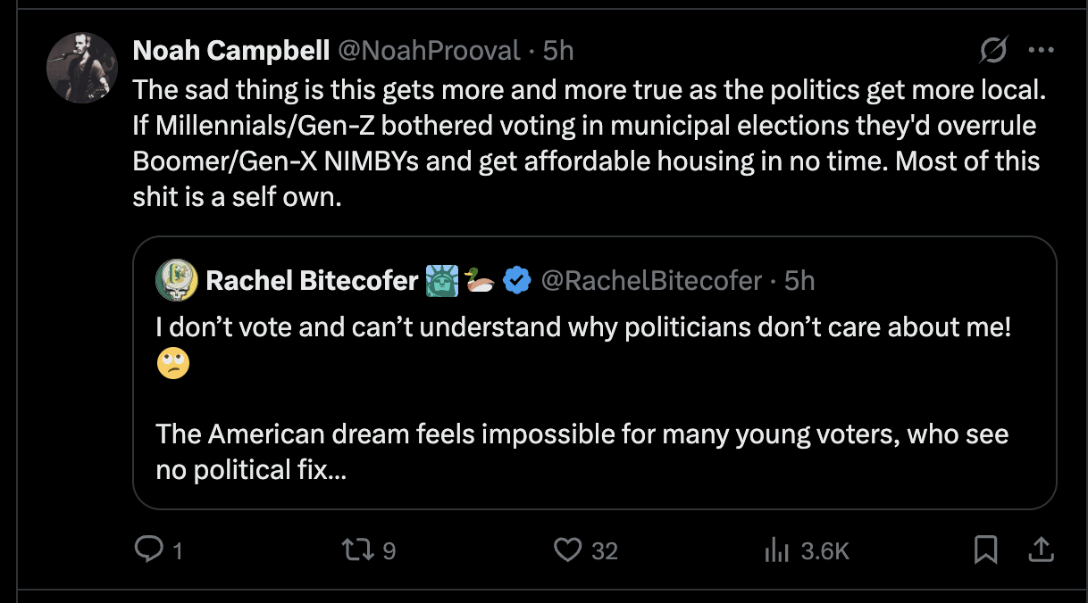Like the post with the heart icon
Viewport: 1088px width, 603px height.
click(x=567, y=550)
